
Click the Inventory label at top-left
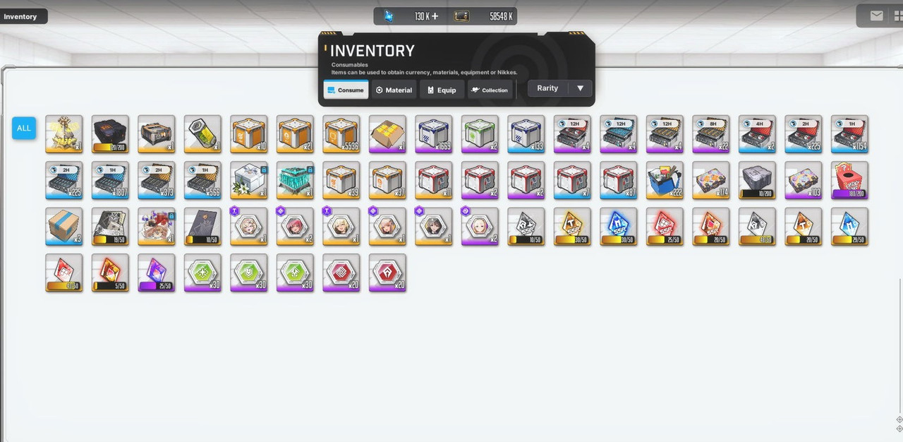click(20, 16)
